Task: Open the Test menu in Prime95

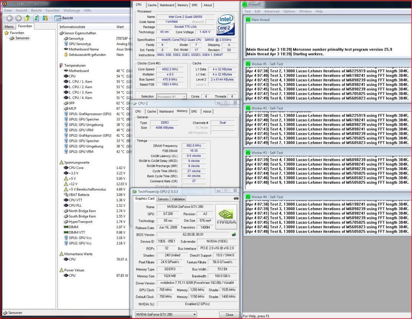Action: tap(247, 11)
